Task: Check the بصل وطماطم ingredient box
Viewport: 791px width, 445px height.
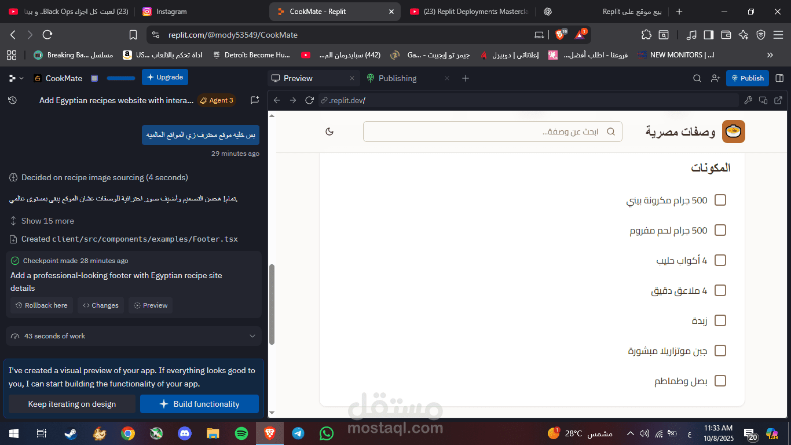Action: 720,381
